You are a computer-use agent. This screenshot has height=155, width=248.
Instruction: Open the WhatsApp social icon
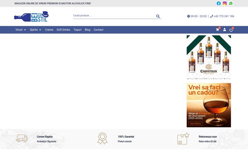(x=231, y=3)
